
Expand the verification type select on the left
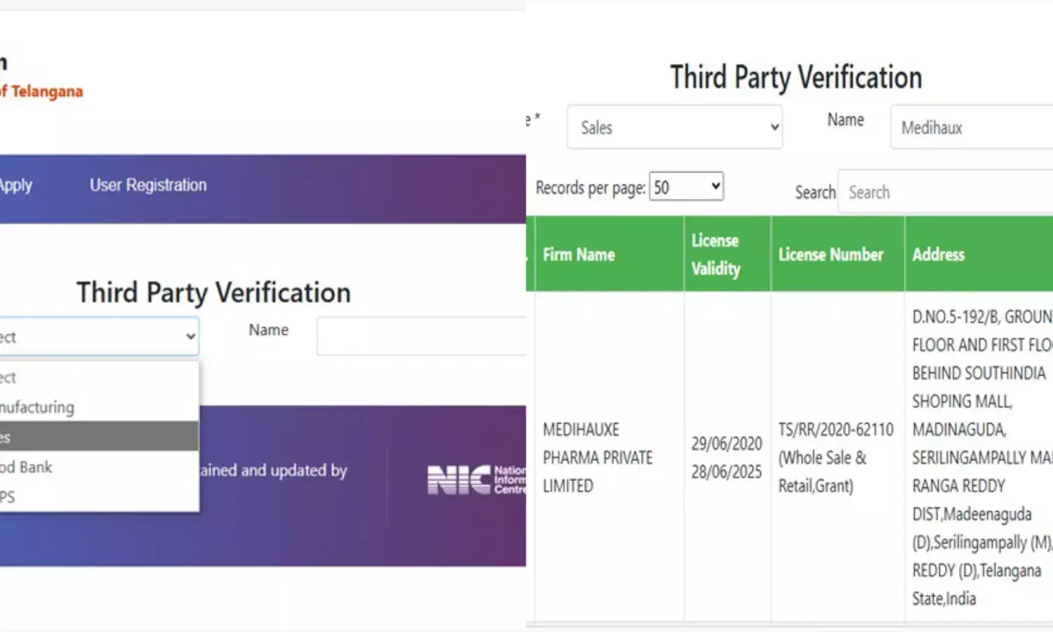[98, 336]
